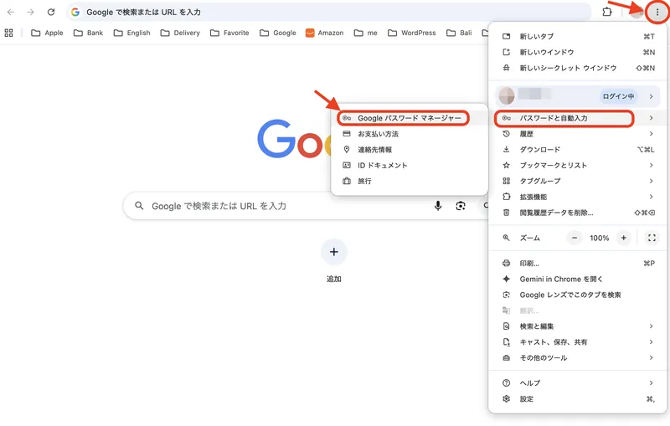Viewport: 670px width, 426px height.
Task: Expand パスワードと自動入力 submenu
Action: 578,118
